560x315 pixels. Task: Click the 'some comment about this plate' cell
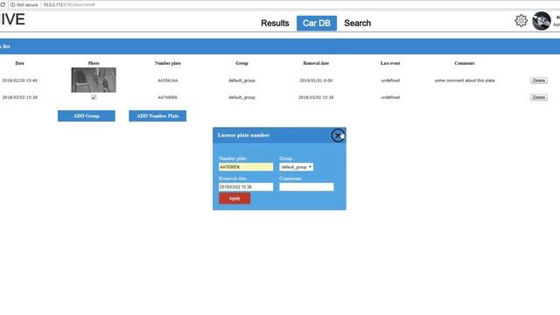(465, 80)
